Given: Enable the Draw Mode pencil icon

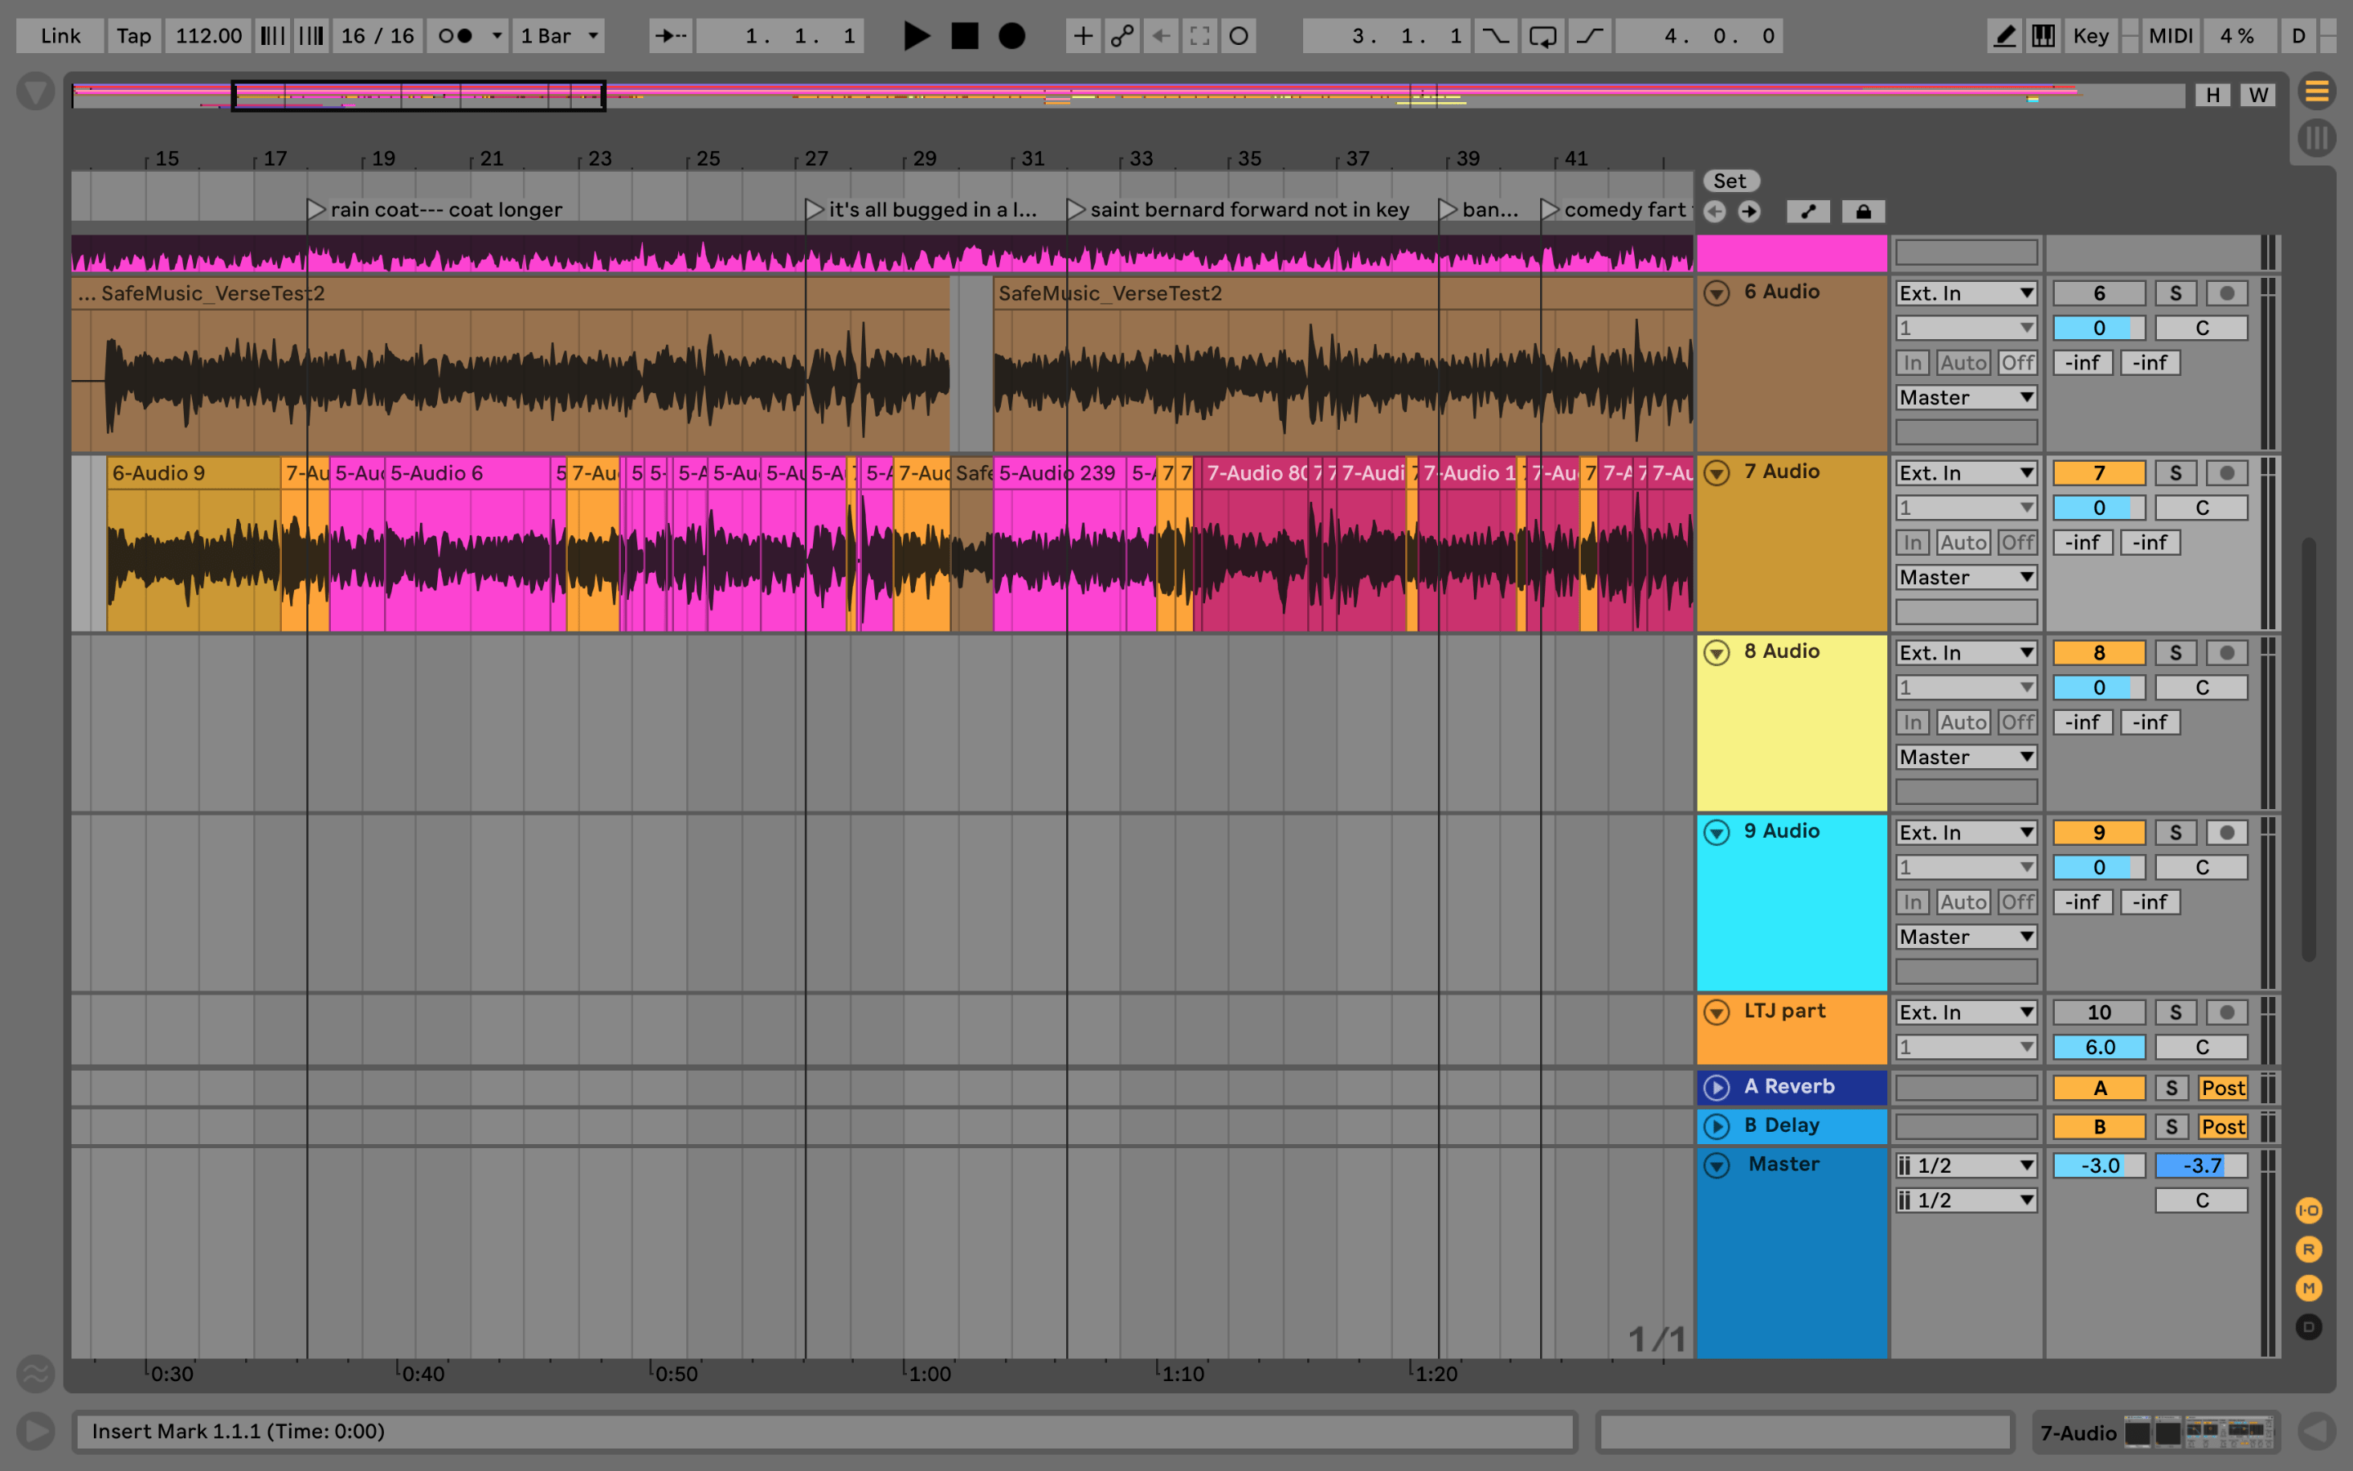Looking at the screenshot, I should (2004, 36).
